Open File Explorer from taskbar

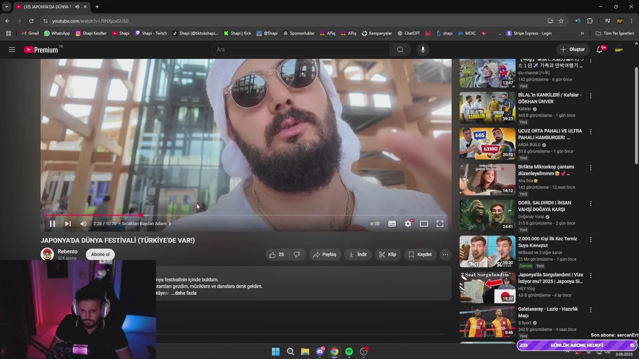click(x=305, y=352)
